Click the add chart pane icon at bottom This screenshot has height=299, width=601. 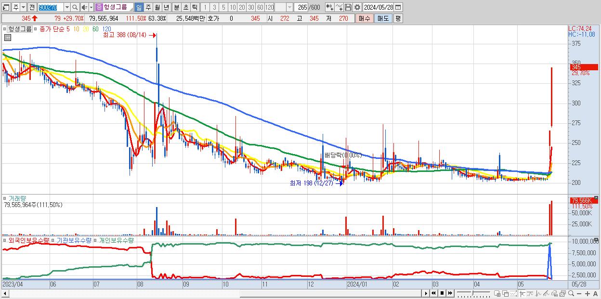[x=497, y=293]
